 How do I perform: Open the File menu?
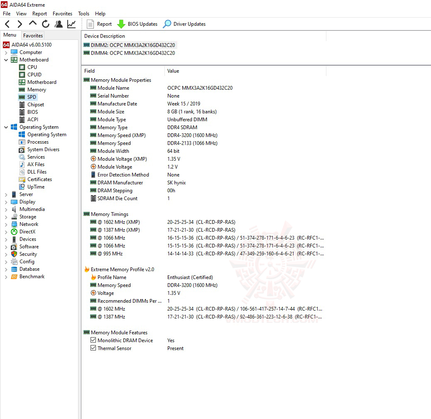[x=7, y=13]
